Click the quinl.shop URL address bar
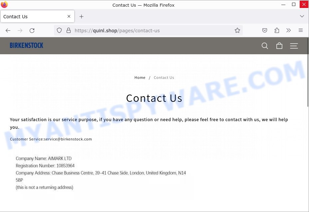Image resolution: width=309 pixels, height=212 pixels. 148,31
